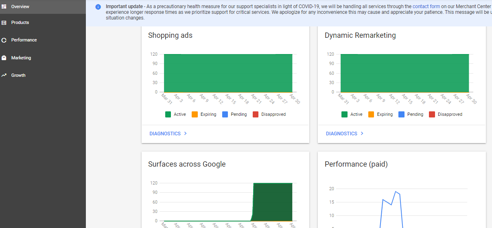Click the Growth trending arrow icon
The height and width of the screenshot is (228, 492).
[4, 75]
